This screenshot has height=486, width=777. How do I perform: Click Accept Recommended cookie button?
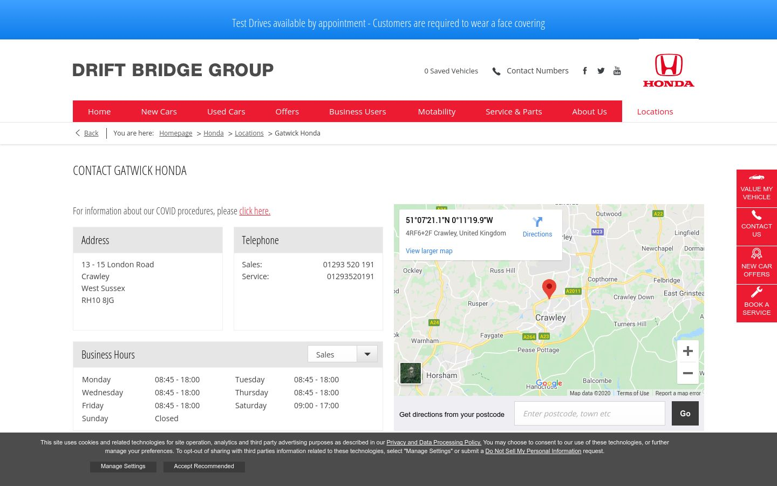[204, 467]
